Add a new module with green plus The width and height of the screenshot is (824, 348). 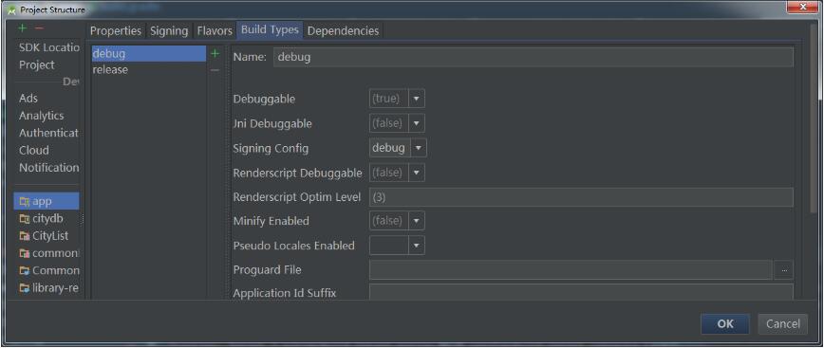(x=22, y=28)
